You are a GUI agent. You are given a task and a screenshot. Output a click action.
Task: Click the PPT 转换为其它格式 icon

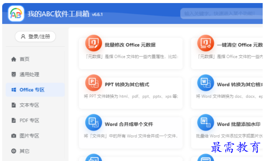(x=94, y=83)
